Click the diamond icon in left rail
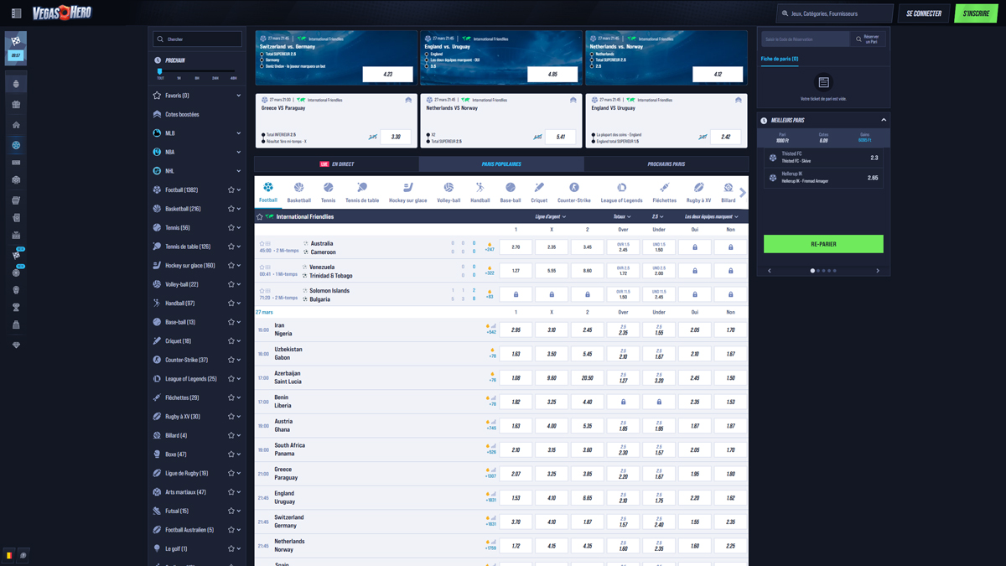 (x=16, y=345)
